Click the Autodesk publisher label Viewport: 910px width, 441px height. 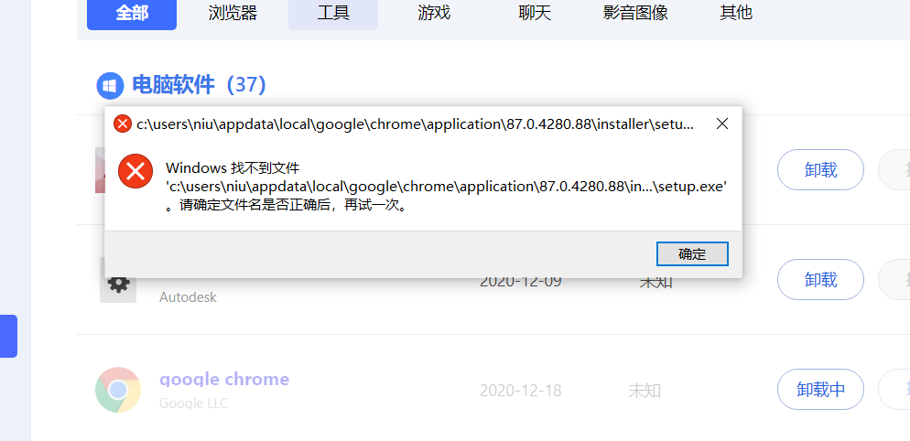pos(188,297)
